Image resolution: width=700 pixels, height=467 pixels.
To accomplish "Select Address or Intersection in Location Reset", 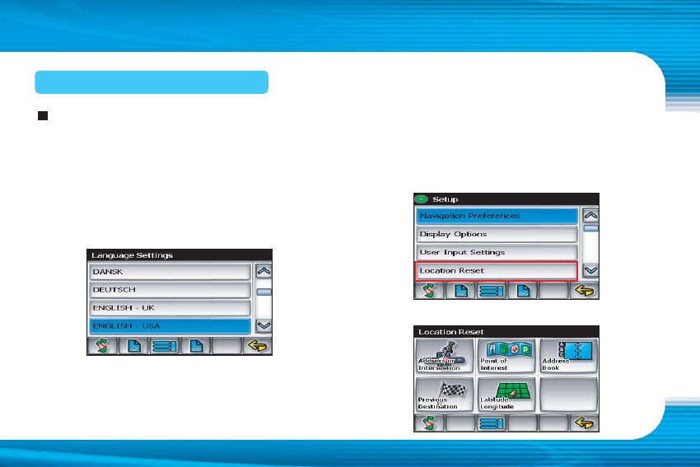I will tap(444, 356).
